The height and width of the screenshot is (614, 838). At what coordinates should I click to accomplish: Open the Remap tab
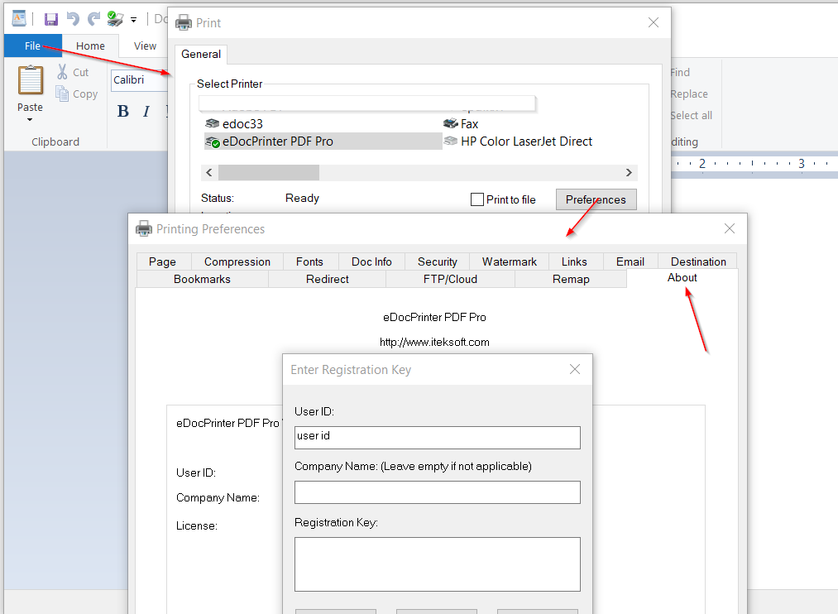pyautogui.click(x=571, y=279)
